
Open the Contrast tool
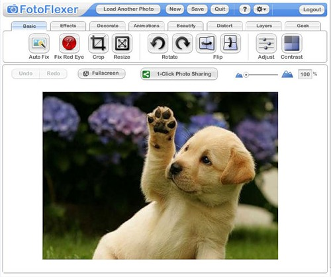pos(292,43)
